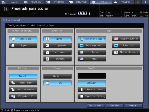
Task: Click the Texto/Foto(foto) type icon
Action: (x=116, y=39)
